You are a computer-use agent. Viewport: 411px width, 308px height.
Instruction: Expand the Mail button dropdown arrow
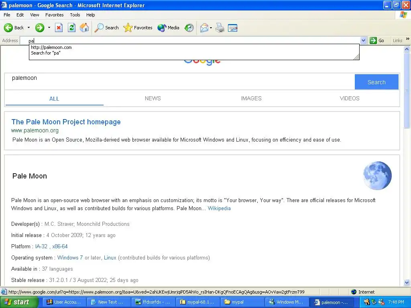click(x=211, y=28)
